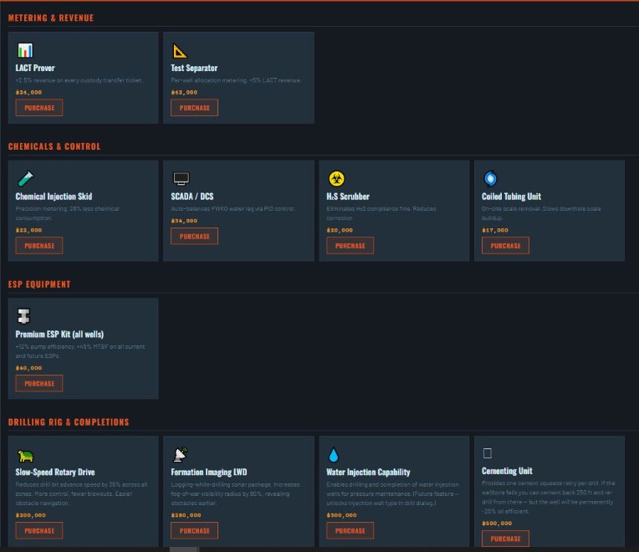Screen dimensions: 639x552
Task: Click the SCADA / DCS title
Action: 192,197
